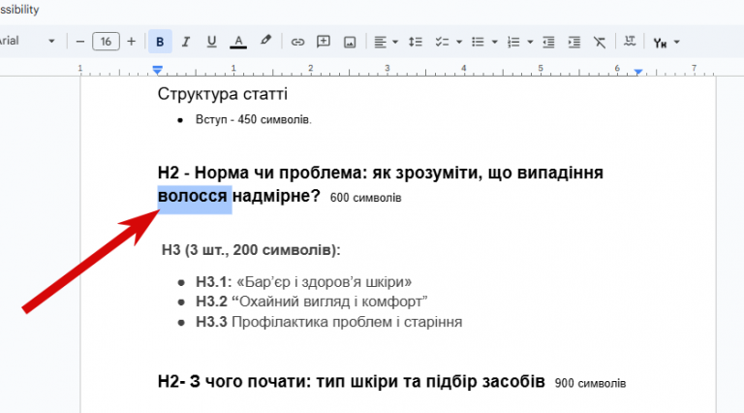Open the Arial font family dropdown
The image size is (744, 413).
pyautogui.click(x=27, y=41)
